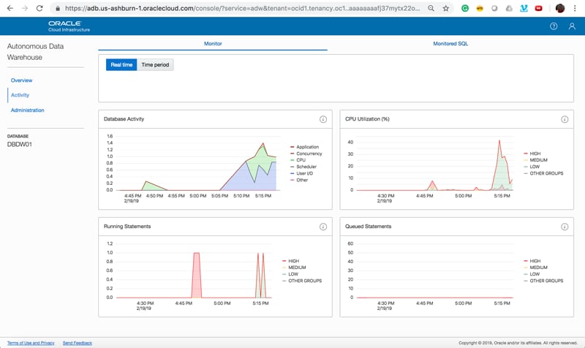This screenshot has width=585, height=348.
Task: Click the yellow extension icon
Action: 480,8
